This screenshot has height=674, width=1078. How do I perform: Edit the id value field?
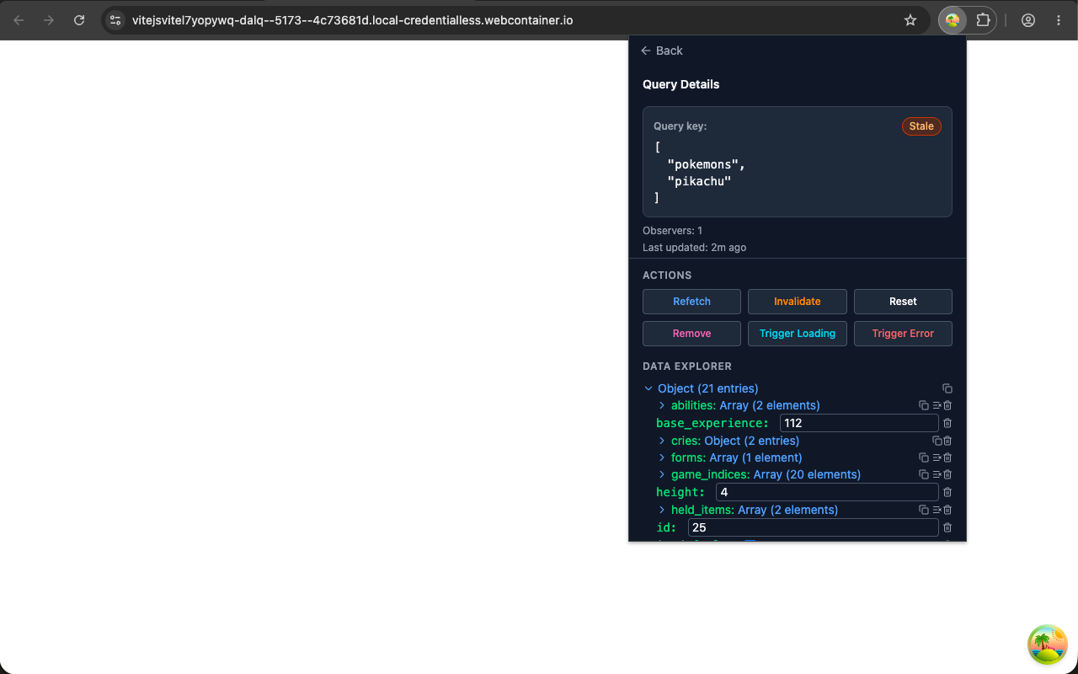tap(813, 527)
